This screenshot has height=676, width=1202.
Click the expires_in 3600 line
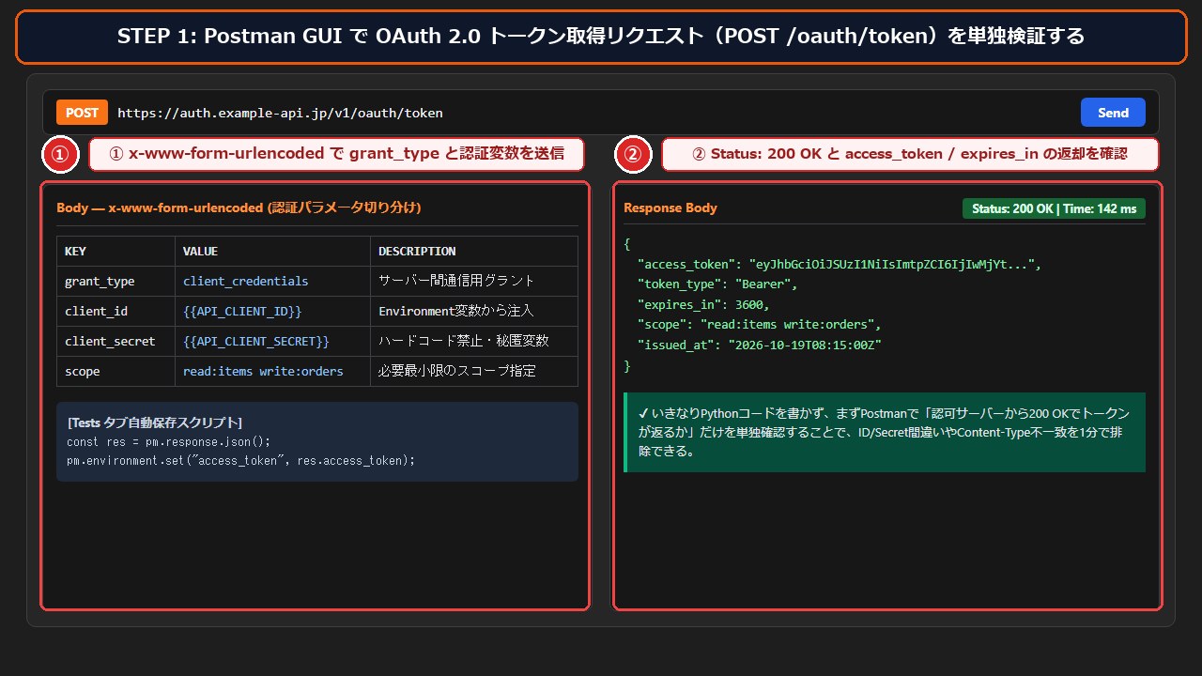(x=703, y=304)
